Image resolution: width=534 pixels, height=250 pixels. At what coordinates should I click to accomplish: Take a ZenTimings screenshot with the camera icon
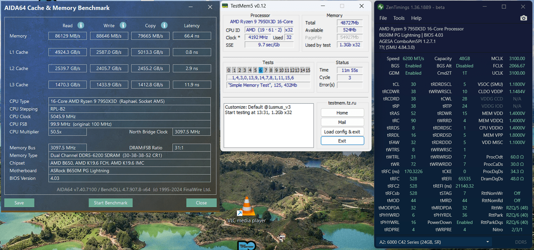523,18
